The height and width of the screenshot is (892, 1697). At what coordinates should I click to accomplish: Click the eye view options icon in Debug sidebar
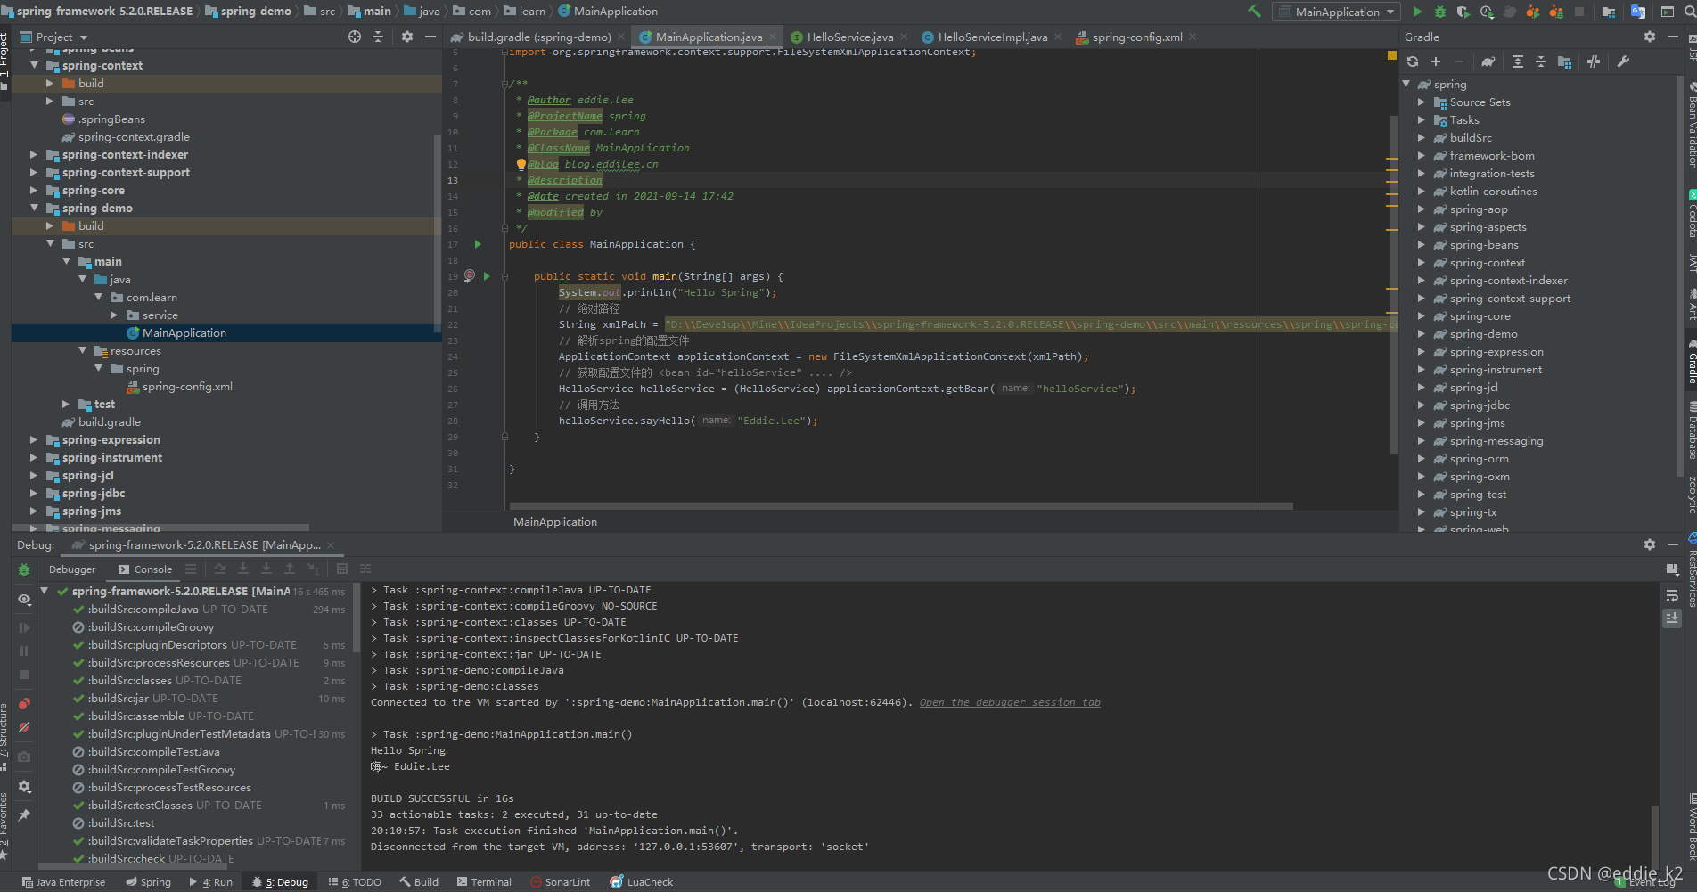click(24, 599)
